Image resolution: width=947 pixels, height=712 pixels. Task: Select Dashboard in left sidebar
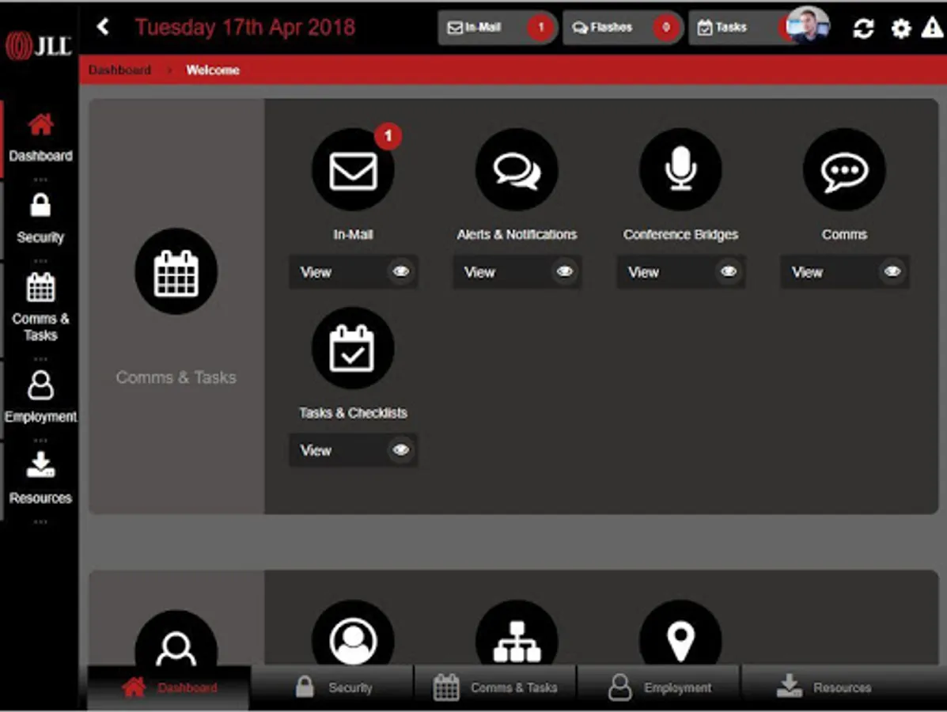40,138
